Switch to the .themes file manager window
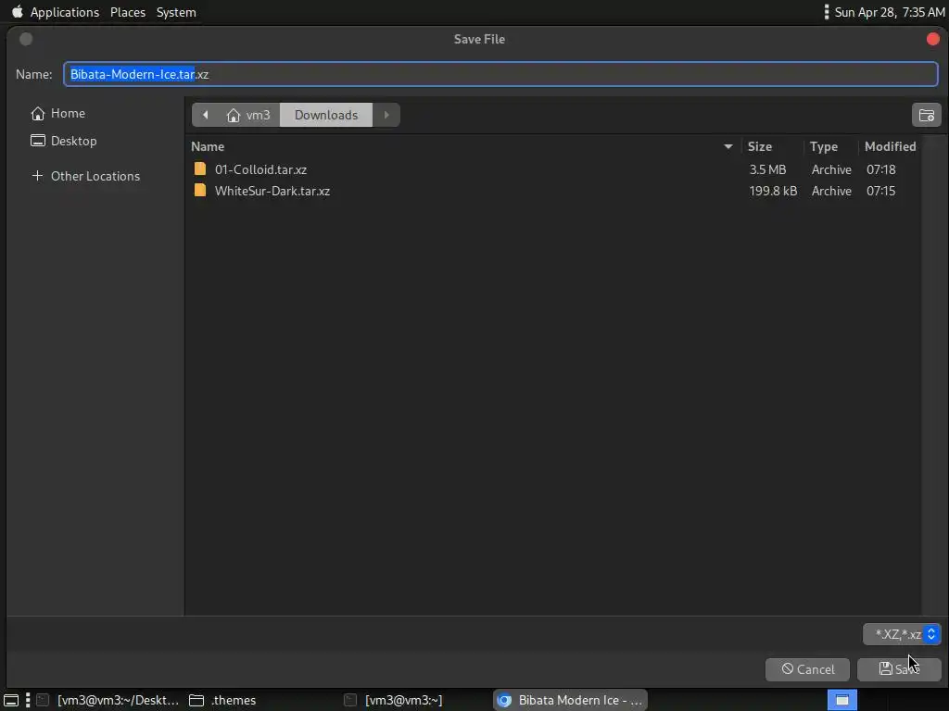949x711 pixels. (x=223, y=700)
